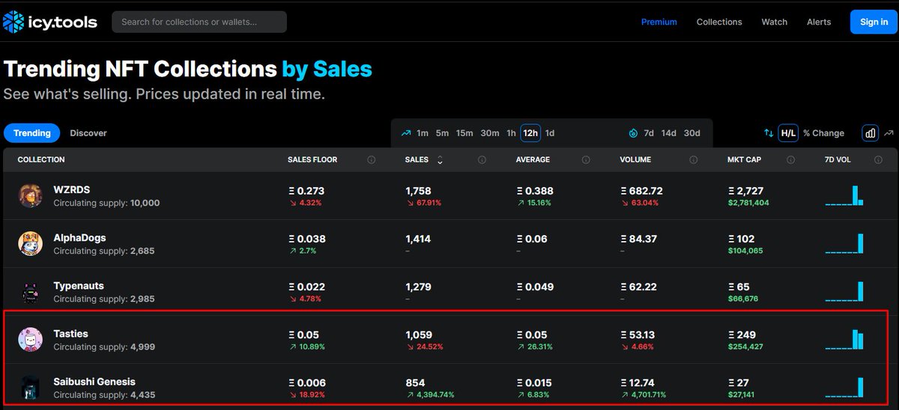Select the 1d time range

pyautogui.click(x=550, y=133)
